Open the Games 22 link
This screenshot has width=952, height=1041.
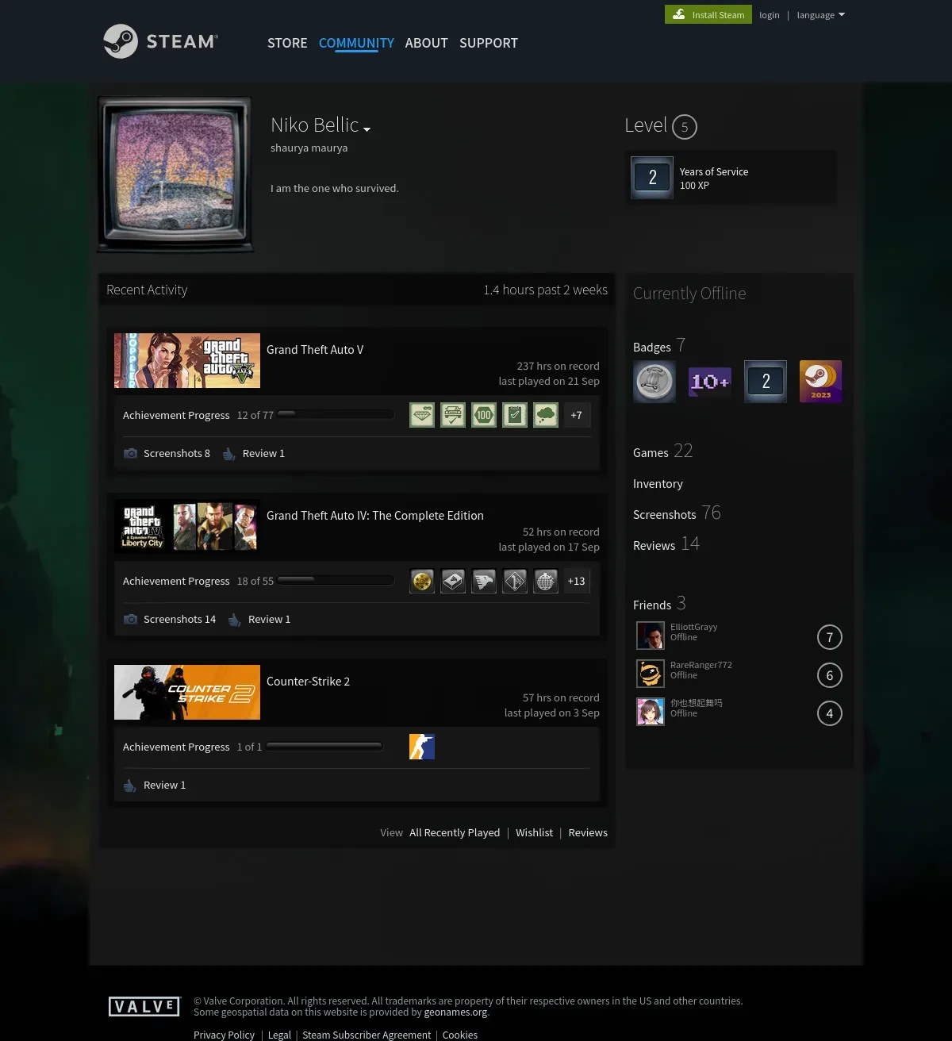(x=663, y=451)
